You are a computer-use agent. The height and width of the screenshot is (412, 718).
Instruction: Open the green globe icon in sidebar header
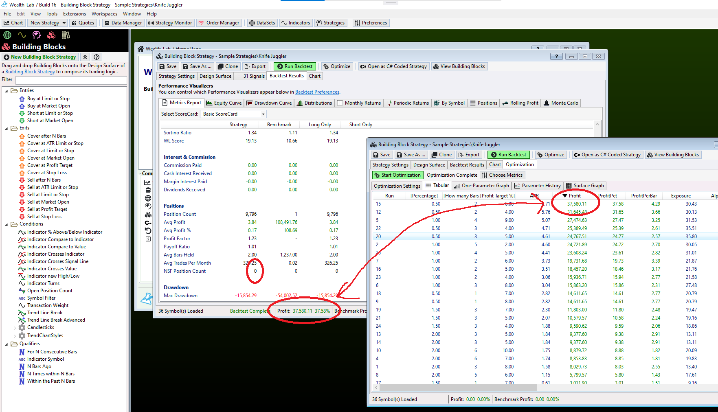7,35
